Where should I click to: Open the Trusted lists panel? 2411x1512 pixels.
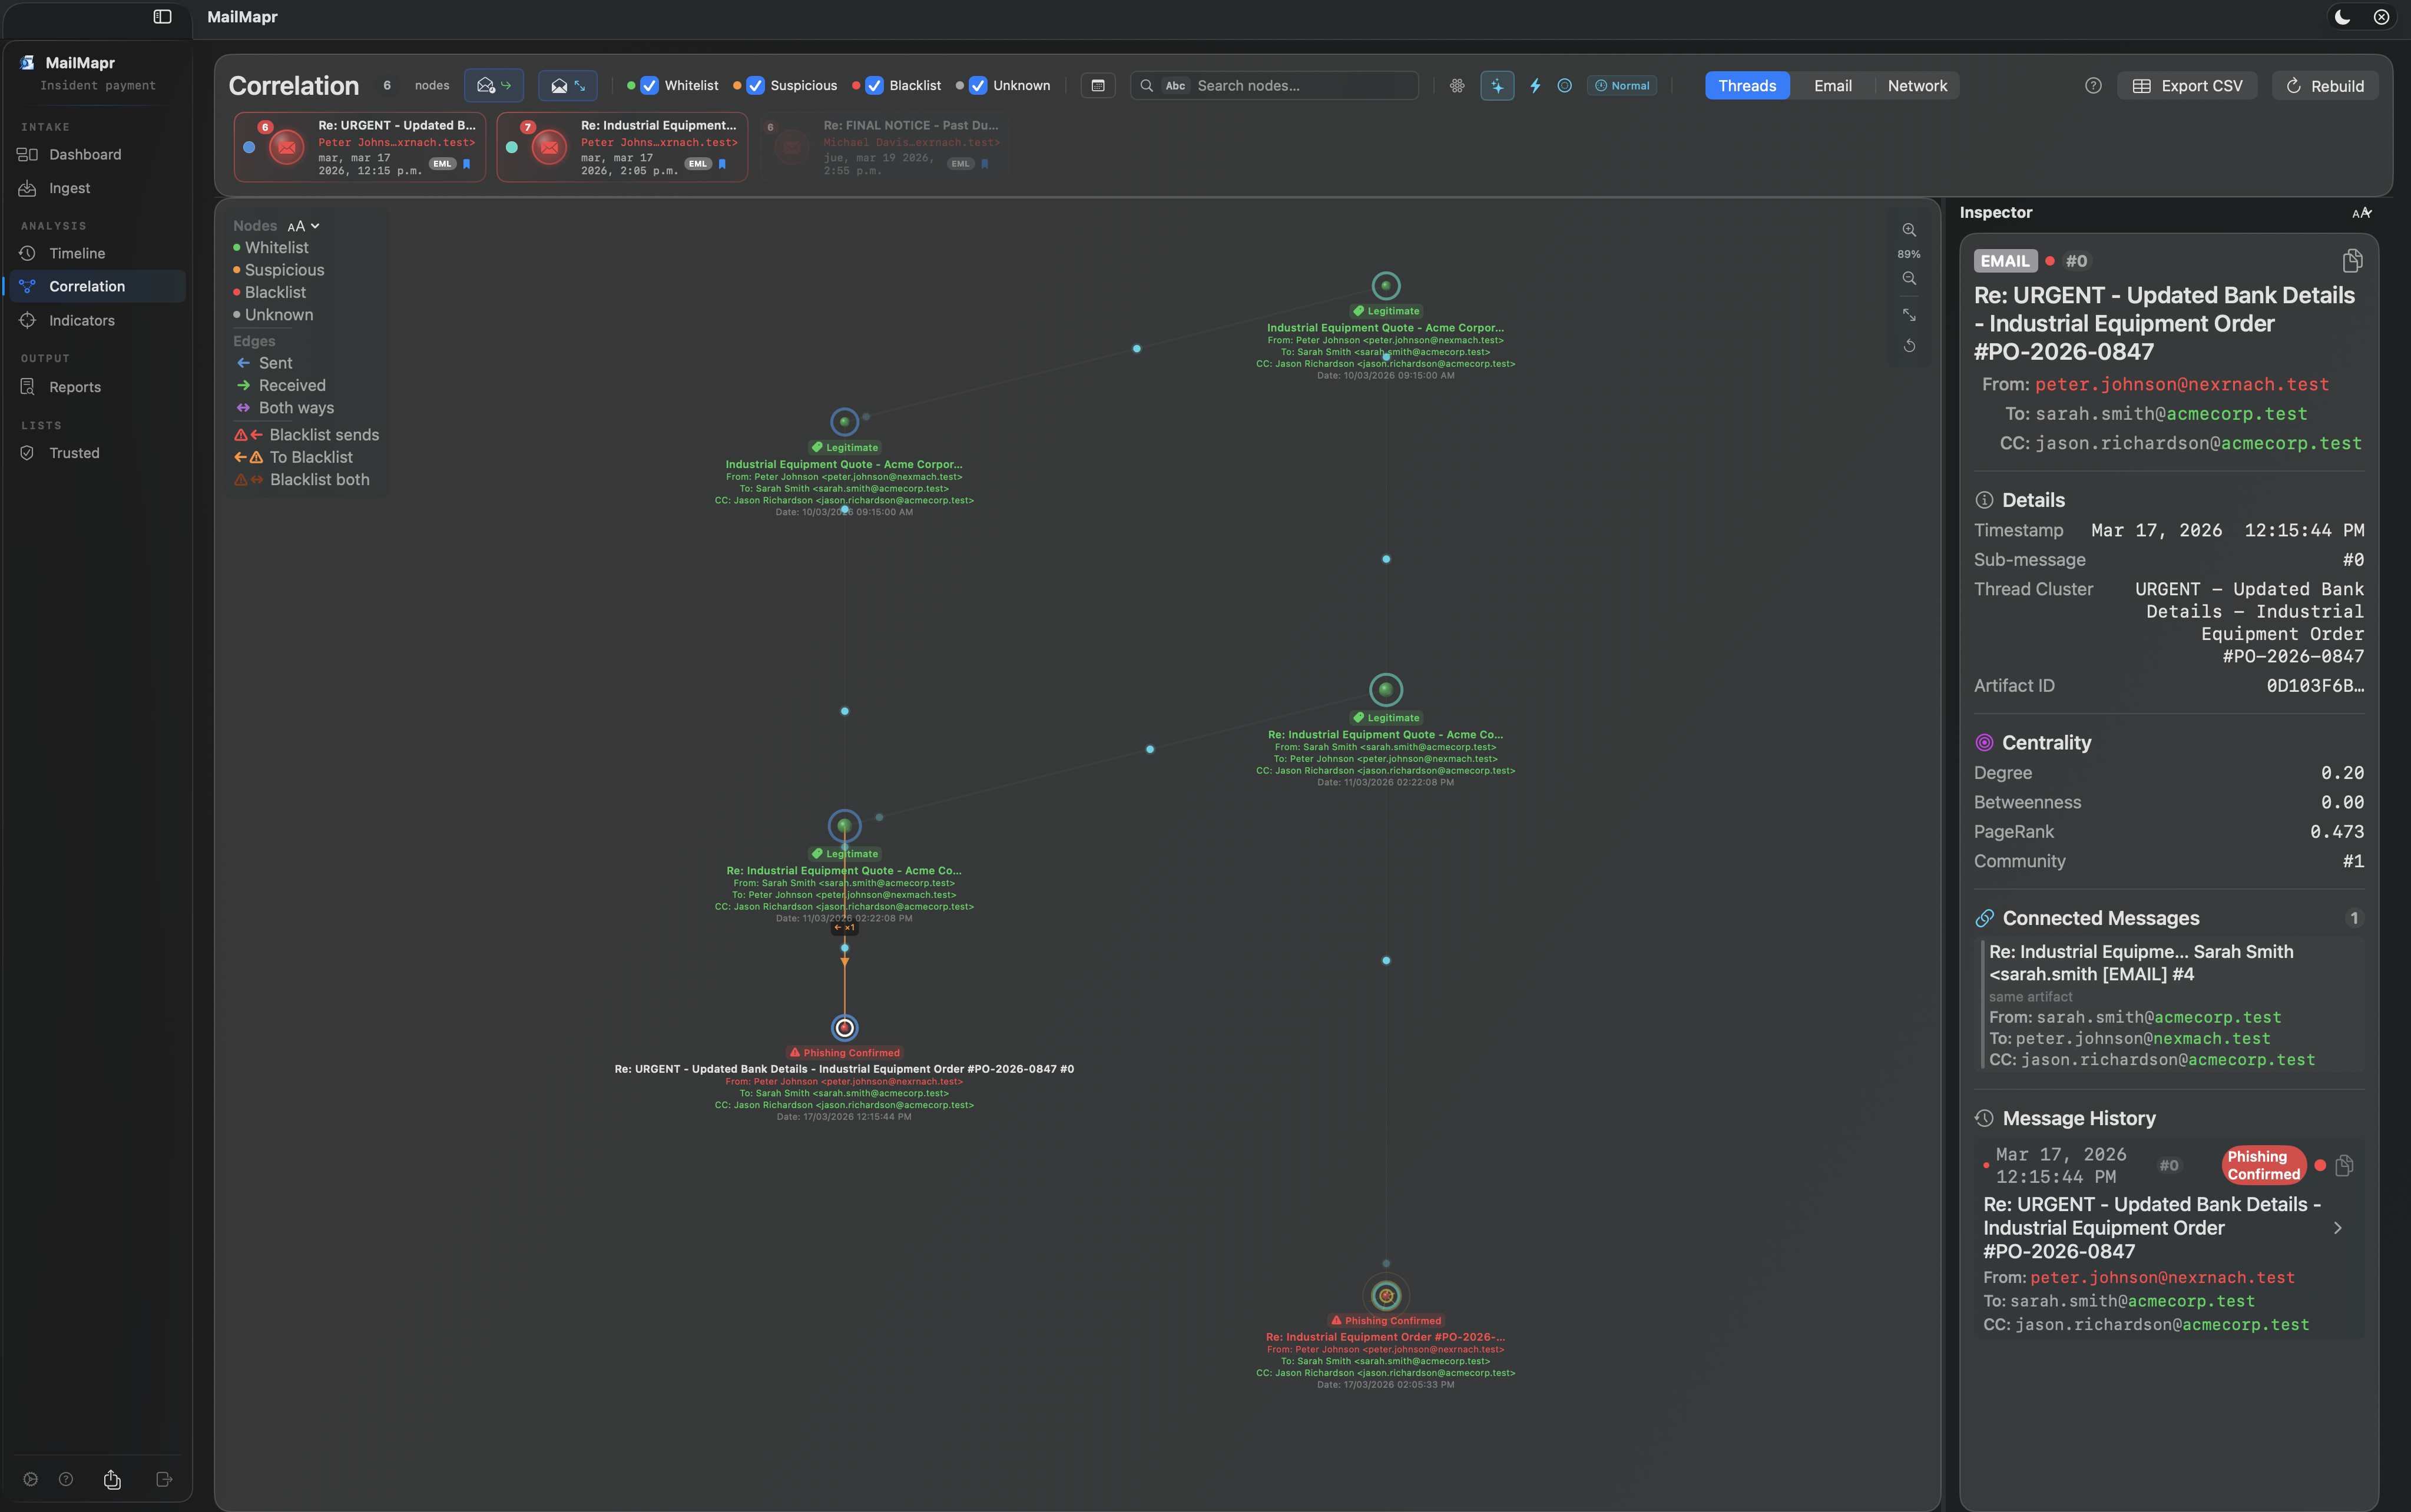74,452
